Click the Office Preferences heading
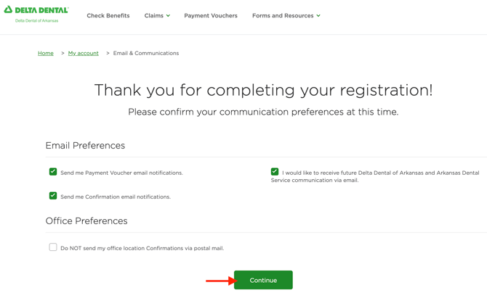Viewport: 487px width, 293px height. click(x=86, y=220)
